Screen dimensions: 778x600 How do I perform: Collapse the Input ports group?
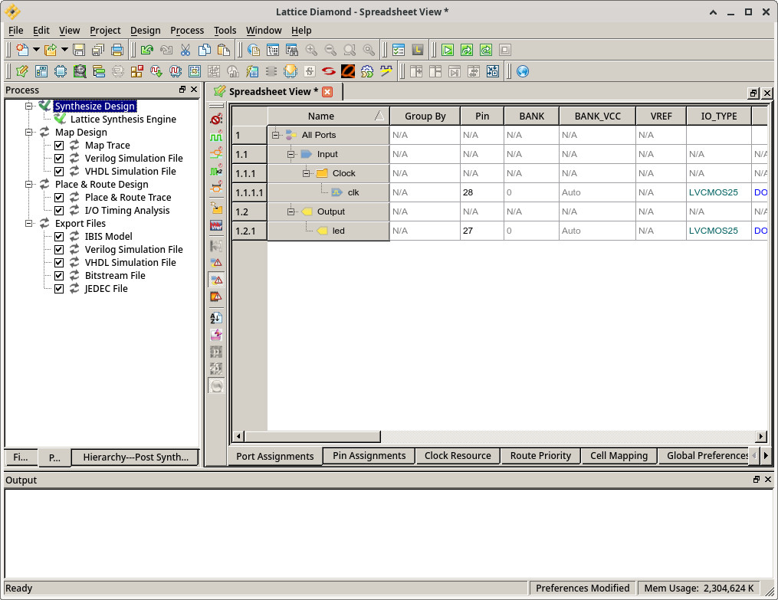tap(291, 154)
